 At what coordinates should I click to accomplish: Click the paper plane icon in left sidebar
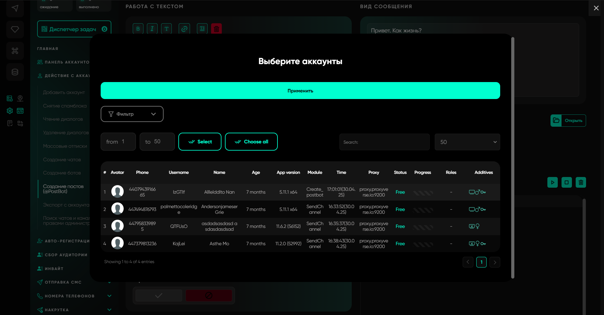[15, 8]
